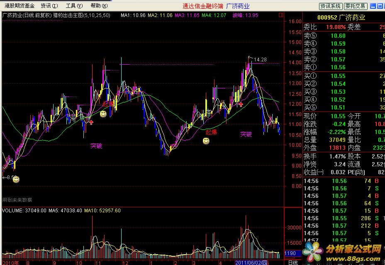The height and width of the screenshot is (265, 385).
Task: Click the 000952 广济药业 stock header
Action: coord(341,17)
